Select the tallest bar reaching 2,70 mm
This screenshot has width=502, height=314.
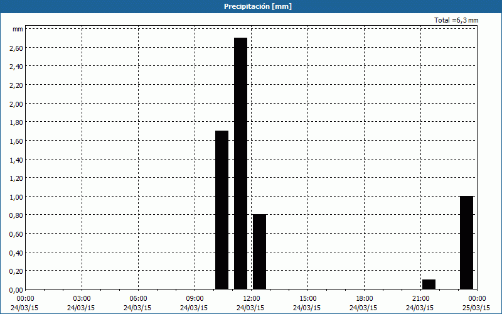point(240,163)
